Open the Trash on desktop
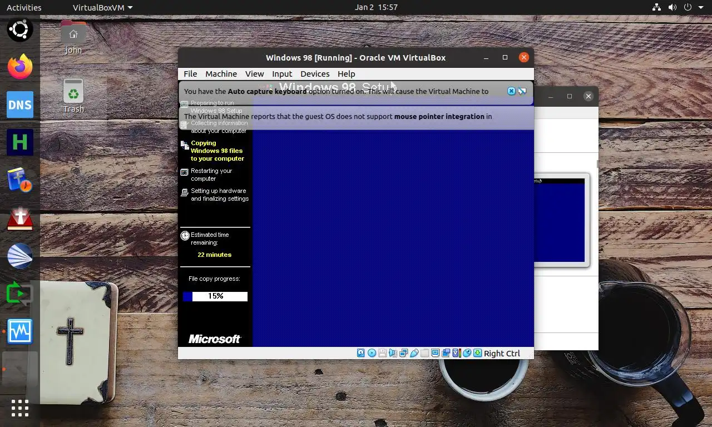Screen dimensions: 712x427 pos(73,96)
